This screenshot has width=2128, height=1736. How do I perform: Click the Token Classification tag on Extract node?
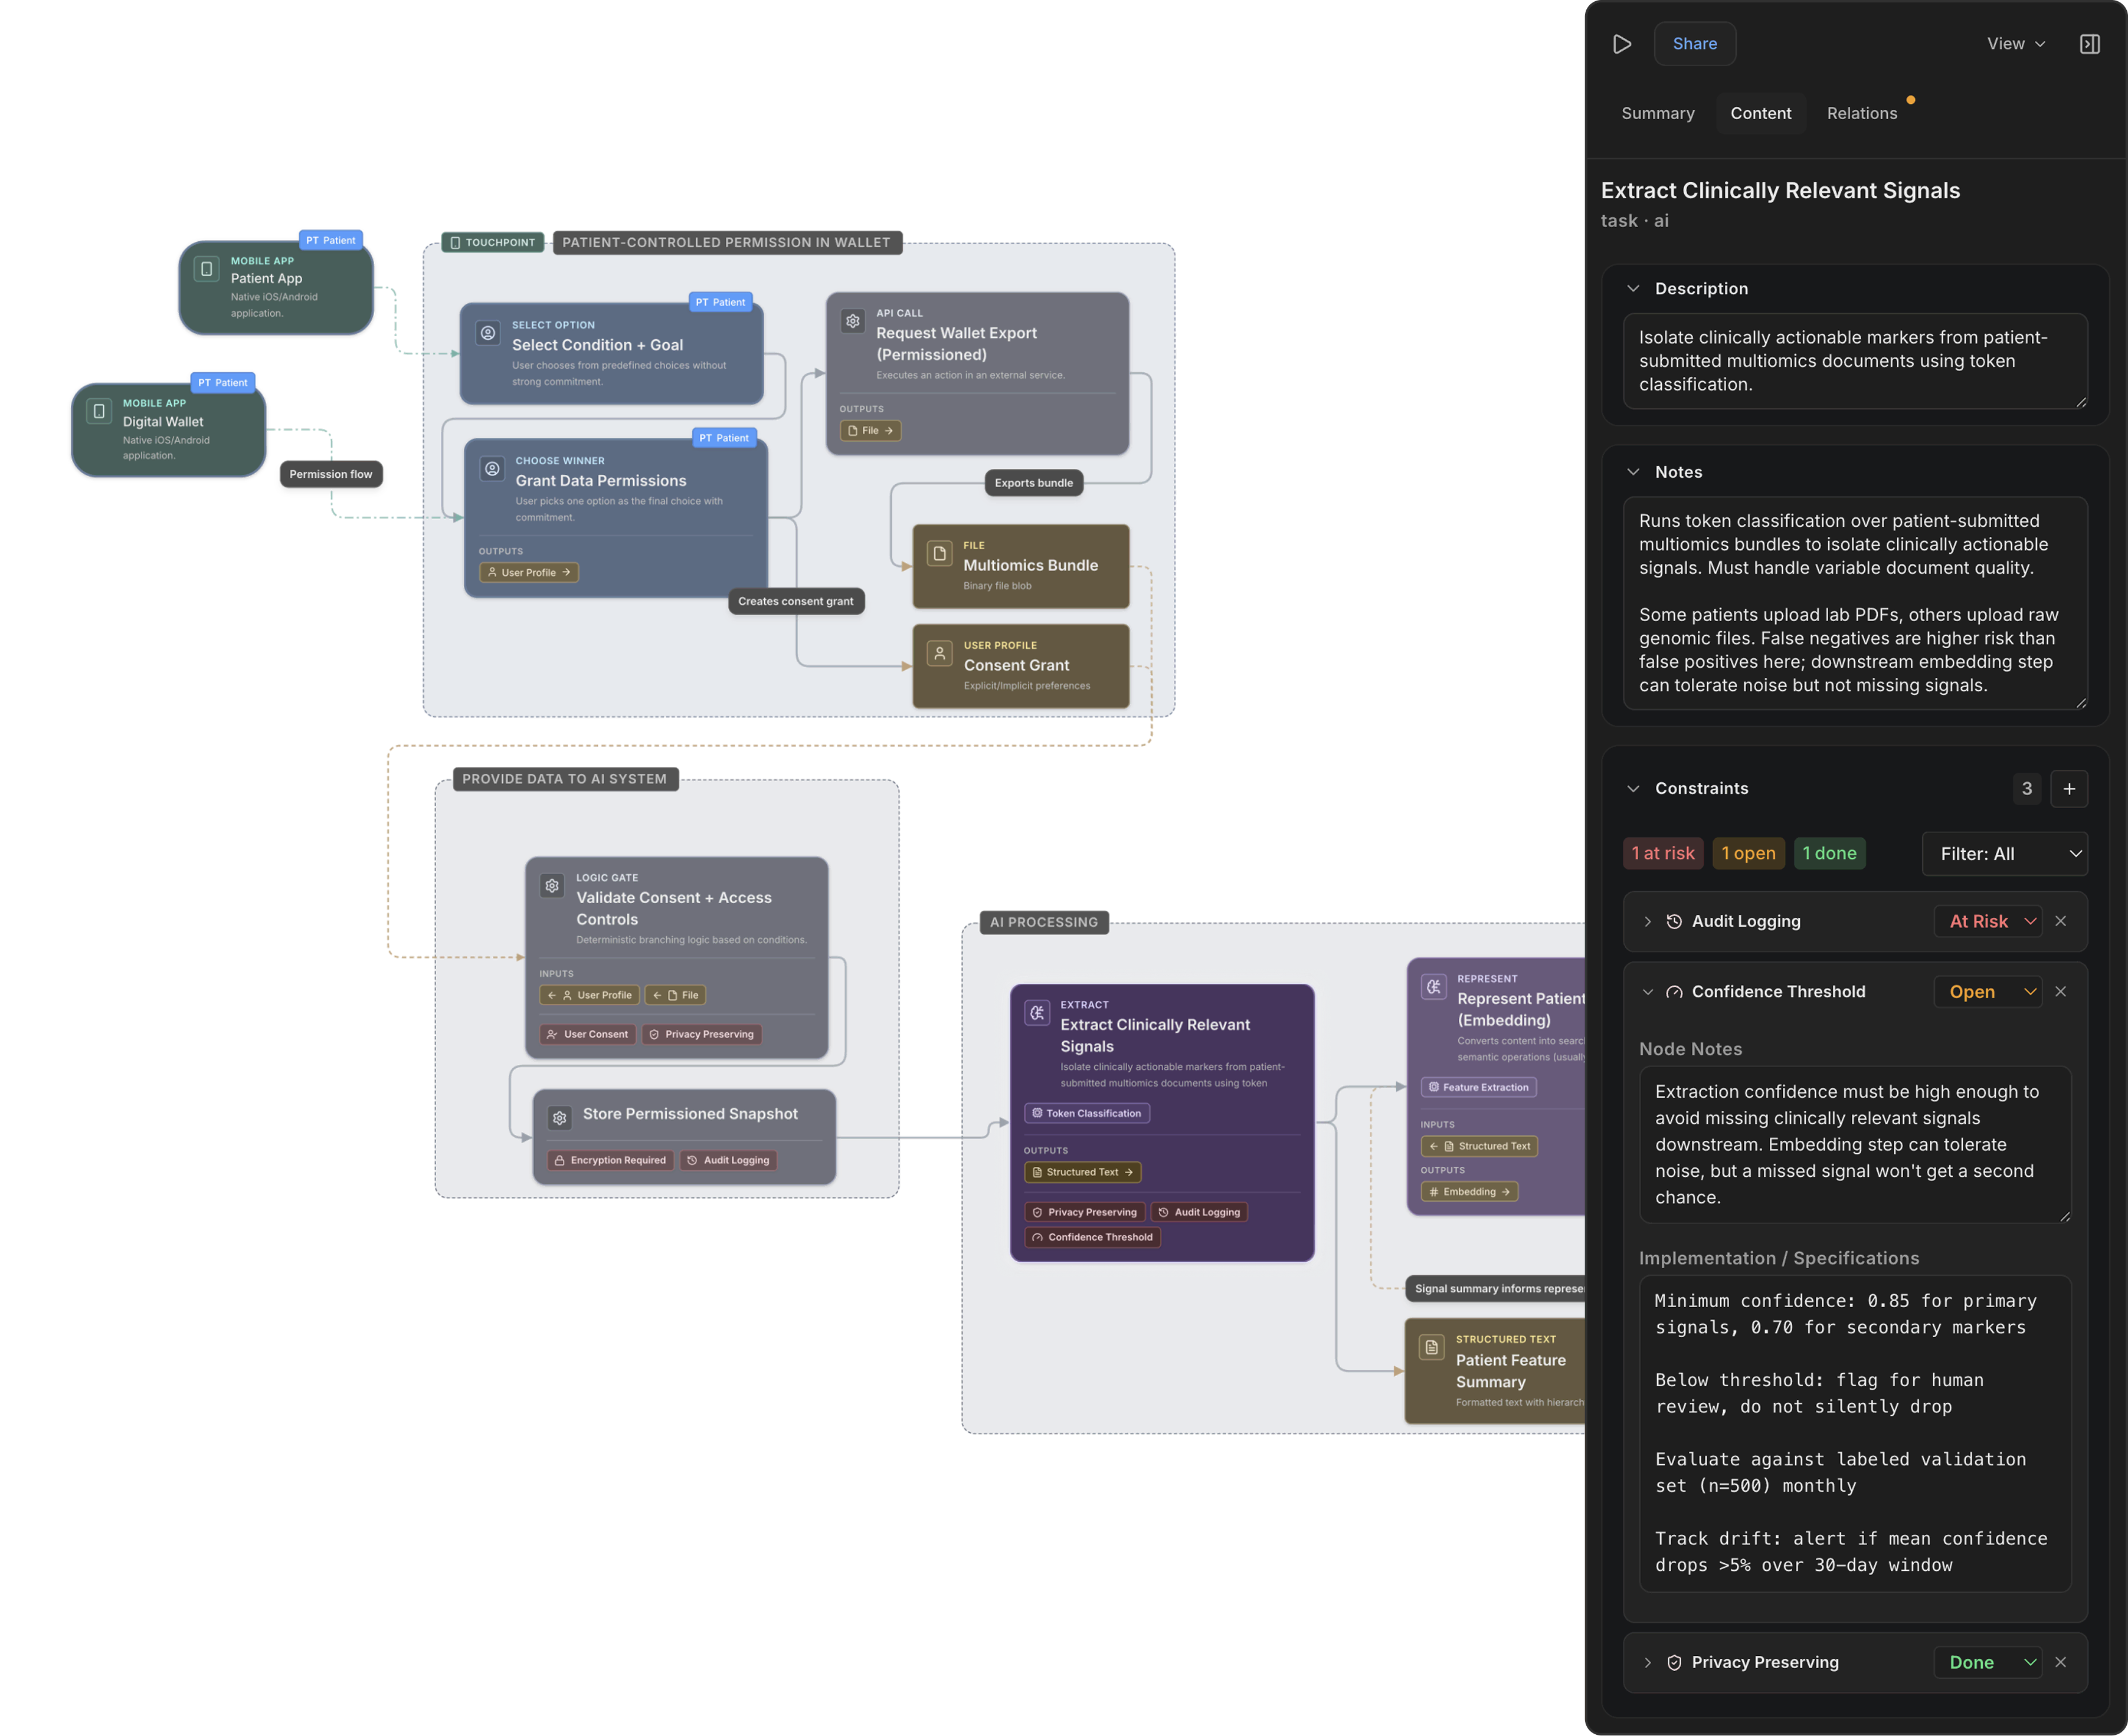click(x=1086, y=1113)
